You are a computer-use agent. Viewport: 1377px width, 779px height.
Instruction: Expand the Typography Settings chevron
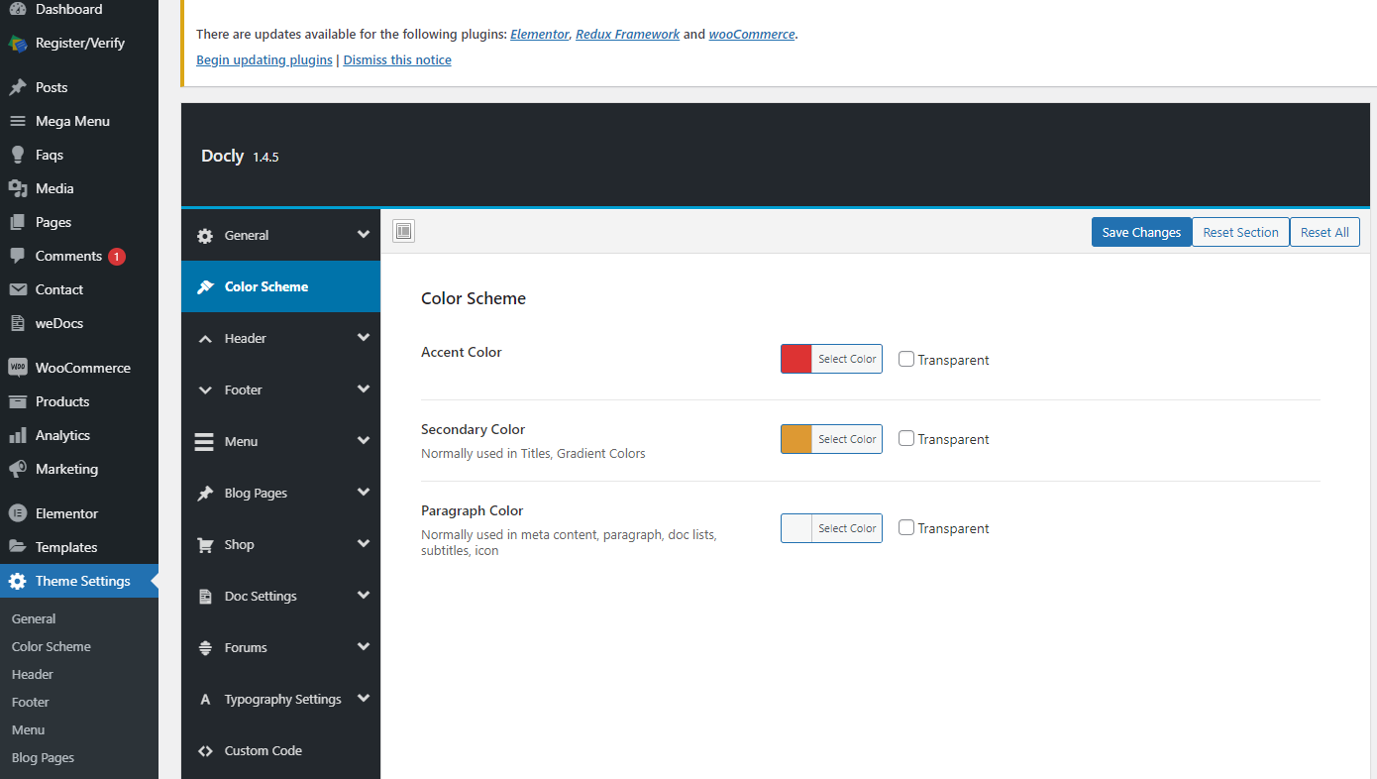tap(363, 699)
